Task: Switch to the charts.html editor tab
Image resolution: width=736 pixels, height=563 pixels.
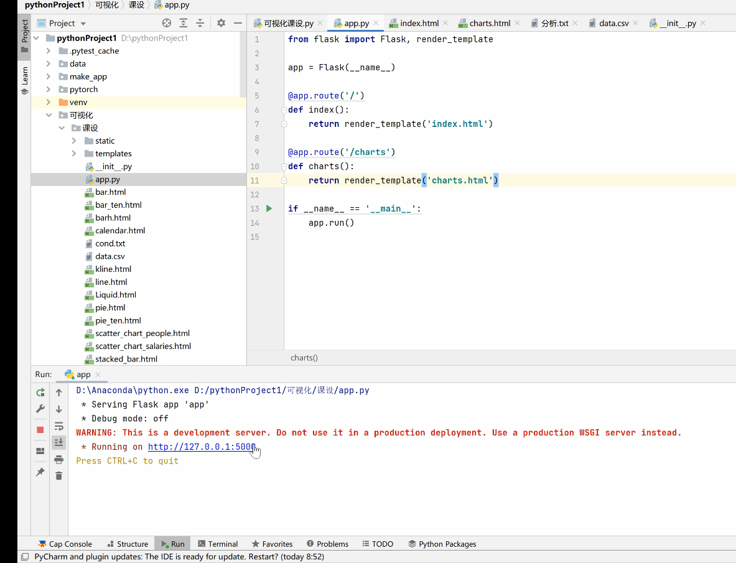Action: pos(490,23)
